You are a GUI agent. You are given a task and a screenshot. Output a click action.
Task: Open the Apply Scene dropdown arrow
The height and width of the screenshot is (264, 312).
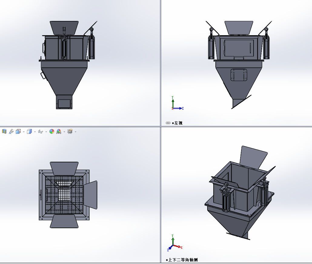pos(64,132)
